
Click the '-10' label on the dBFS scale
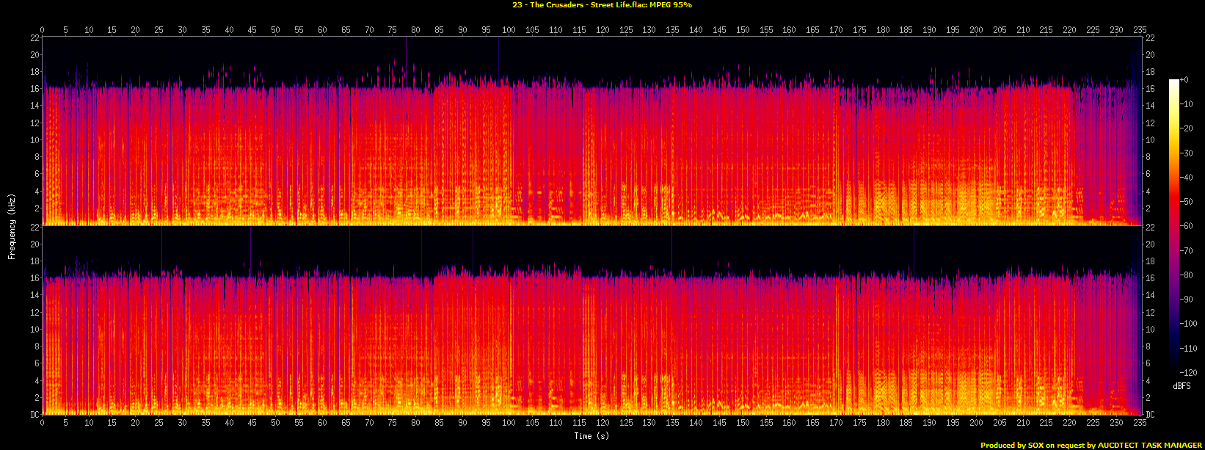coord(1187,104)
